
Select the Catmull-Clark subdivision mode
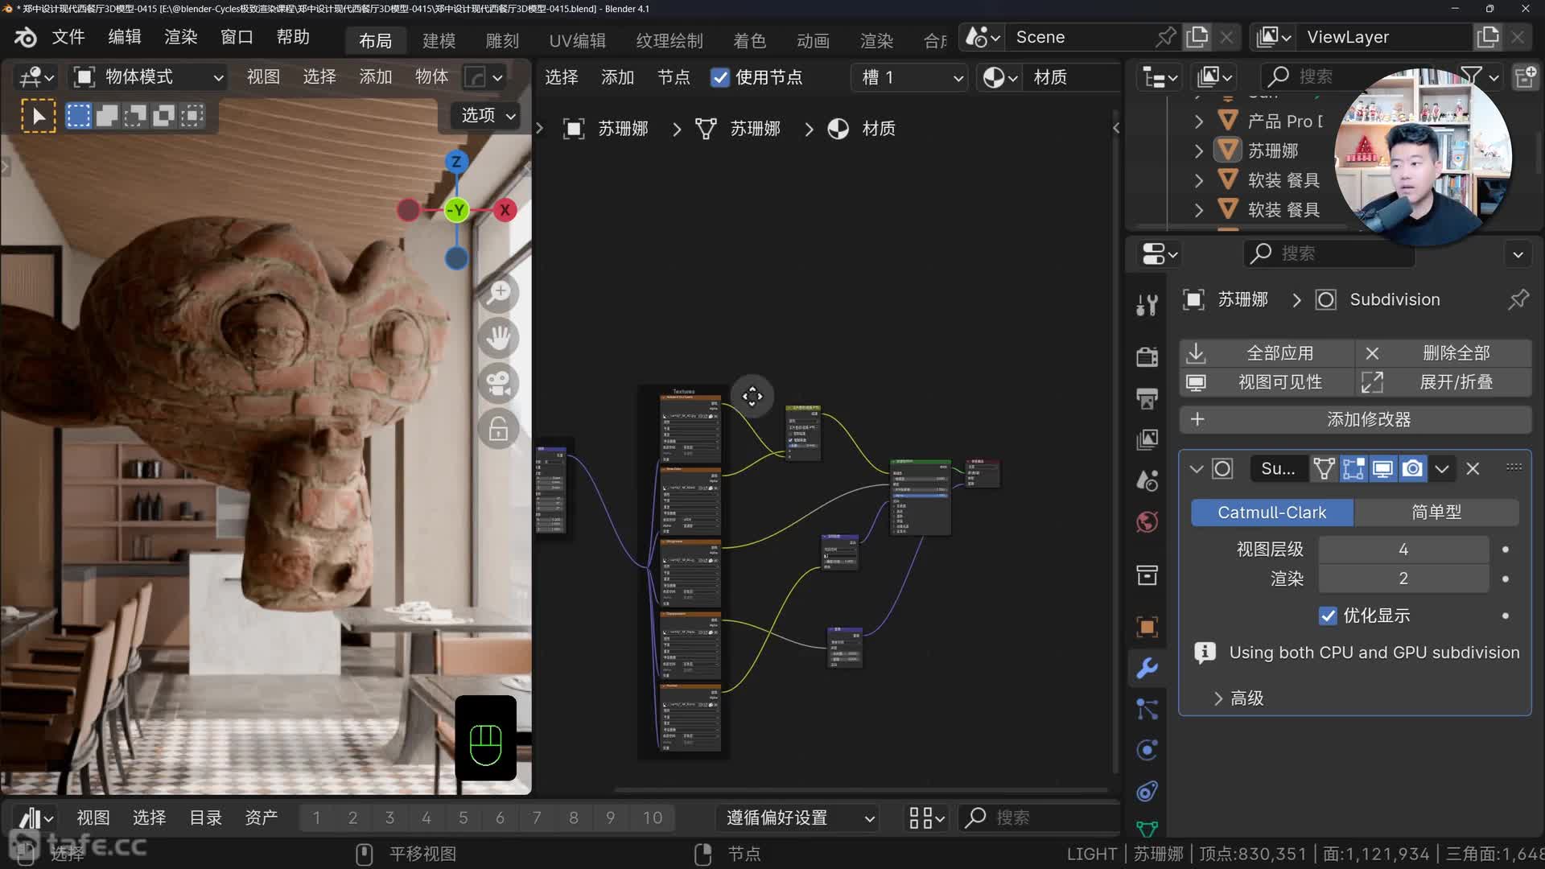(x=1271, y=512)
